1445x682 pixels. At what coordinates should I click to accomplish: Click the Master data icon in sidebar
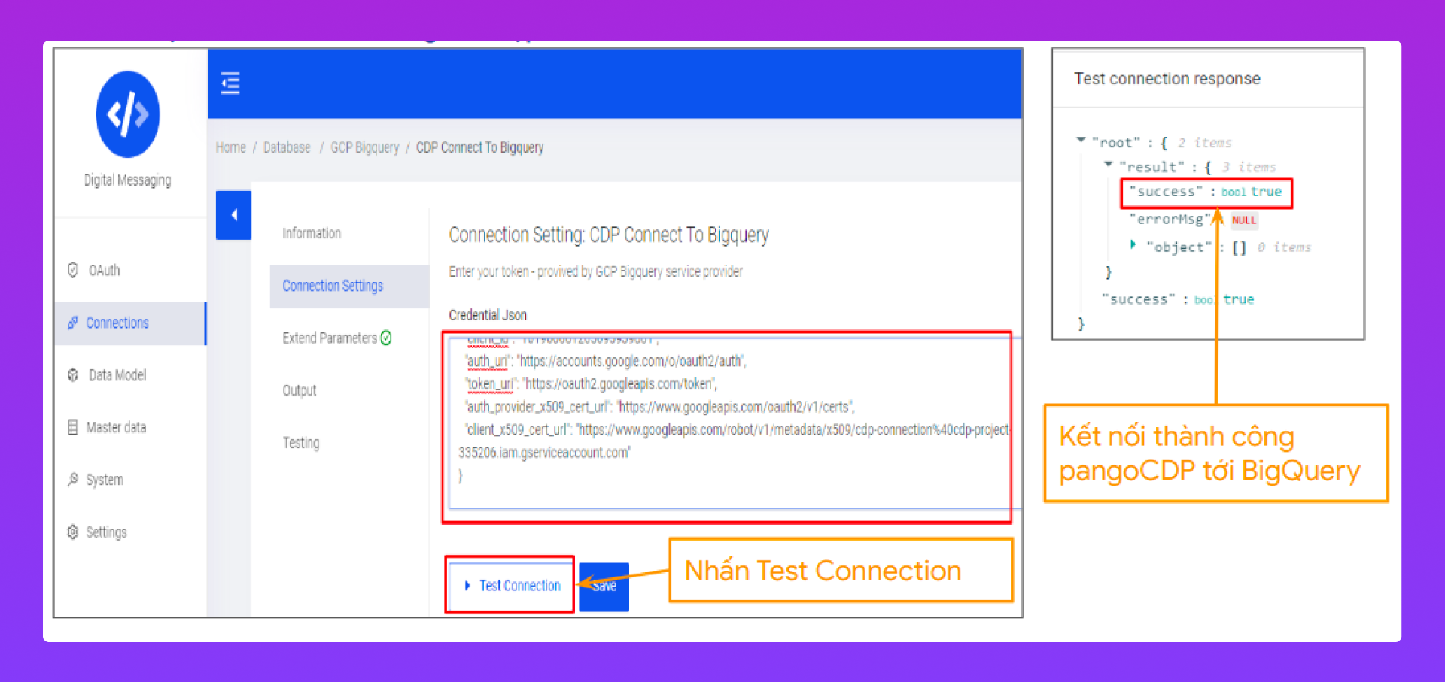click(73, 427)
